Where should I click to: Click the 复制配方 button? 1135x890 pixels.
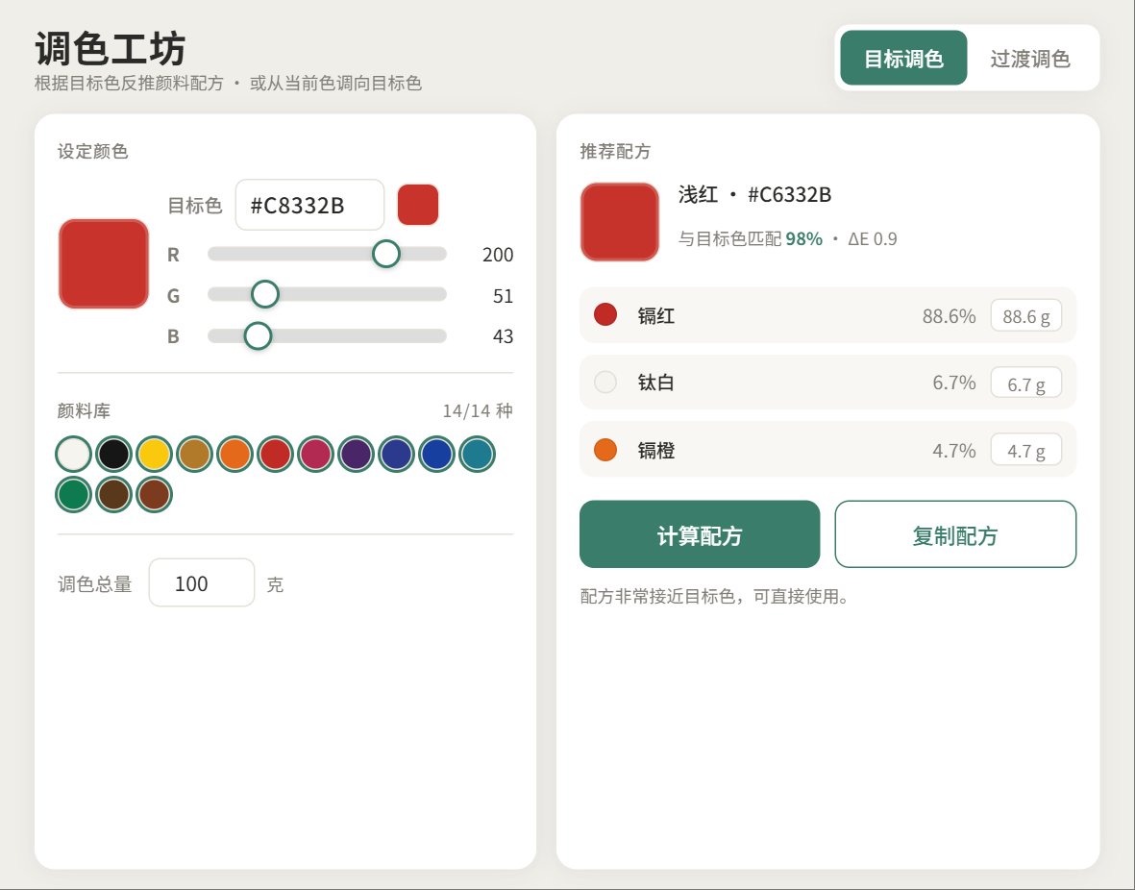[x=955, y=534]
